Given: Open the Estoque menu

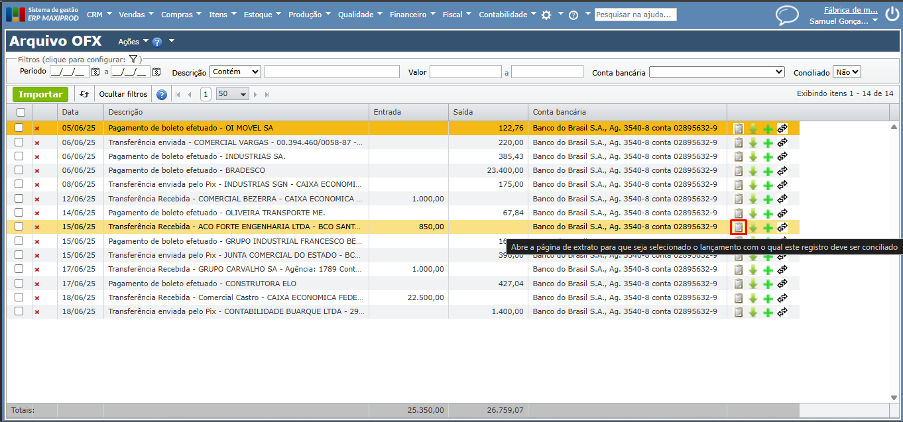Looking at the screenshot, I should [262, 15].
